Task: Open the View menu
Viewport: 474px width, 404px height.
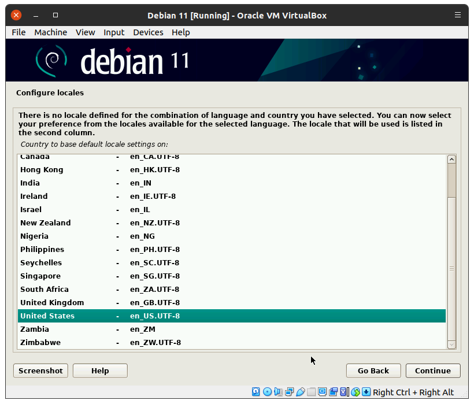Action: point(85,32)
